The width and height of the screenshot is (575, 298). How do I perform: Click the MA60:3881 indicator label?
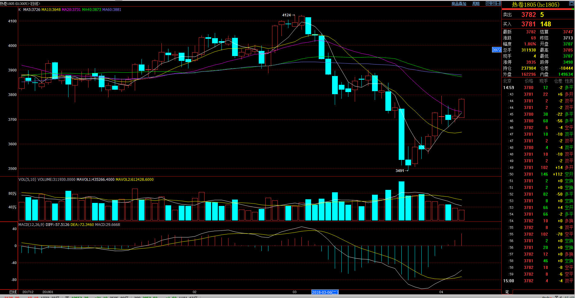(112, 10)
